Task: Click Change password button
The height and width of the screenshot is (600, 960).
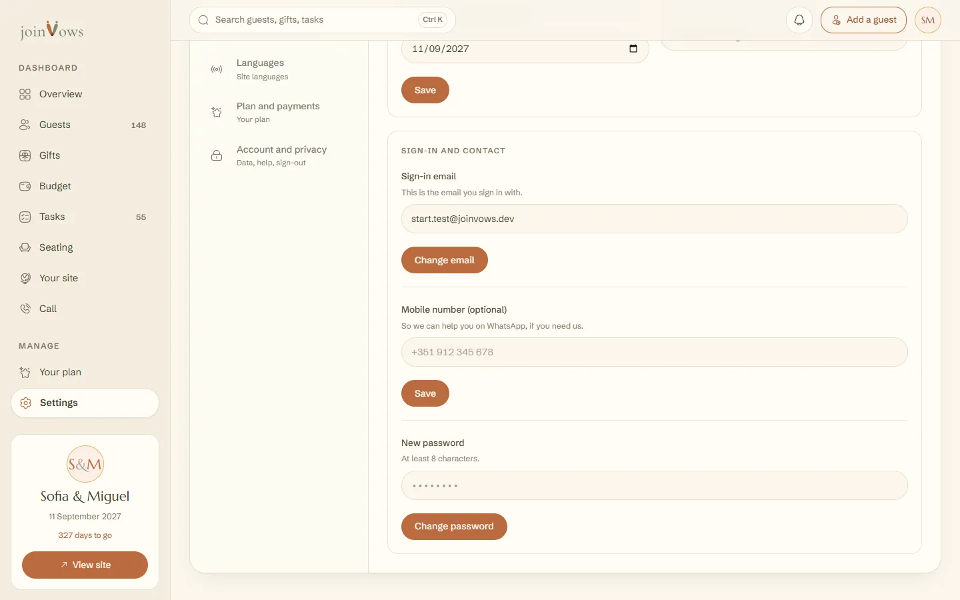Action: coord(454,527)
